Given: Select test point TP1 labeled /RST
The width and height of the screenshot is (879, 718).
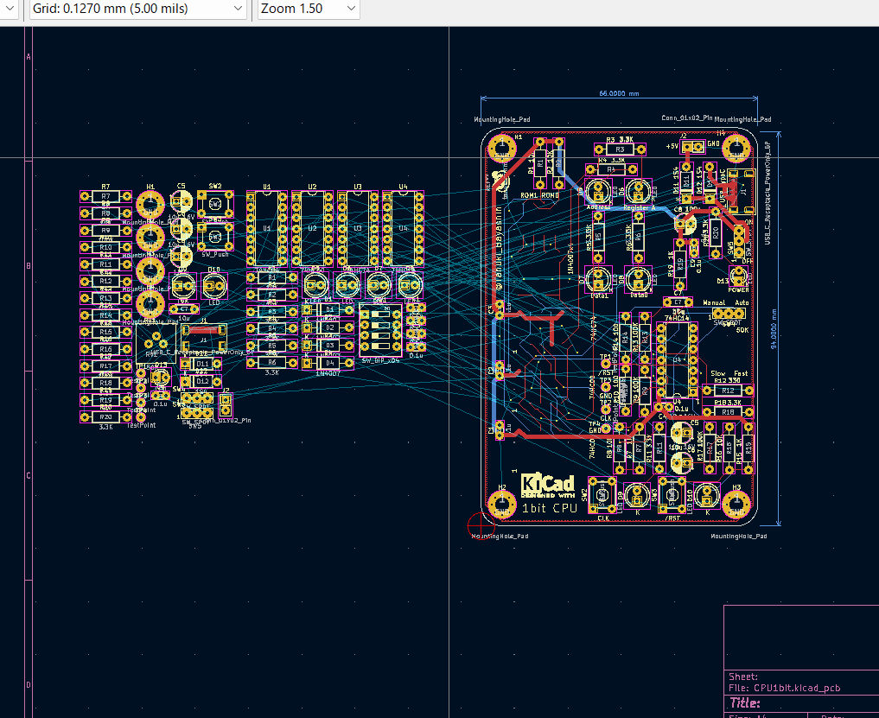Looking at the screenshot, I should pyautogui.click(x=606, y=364).
